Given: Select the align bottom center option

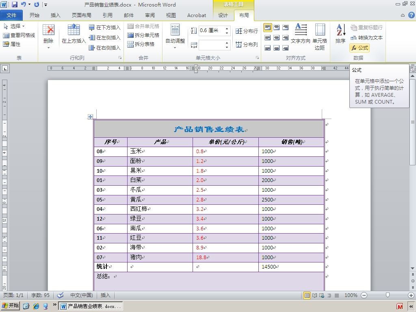Looking at the screenshot, I should point(276,48).
